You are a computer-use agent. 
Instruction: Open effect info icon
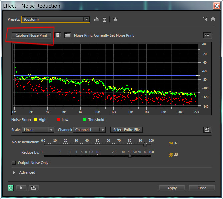point(213,19)
